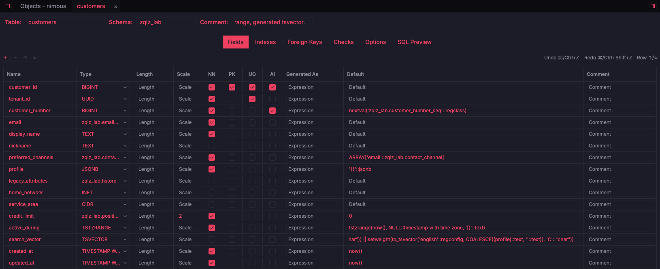Click tstzrange default for active_during
This screenshot has width=660, height=269.
tap(463, 228)
